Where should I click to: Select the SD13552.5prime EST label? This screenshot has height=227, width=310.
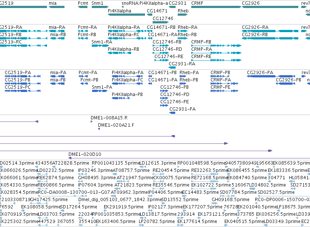pyautogui.click(x=180, y=200)
